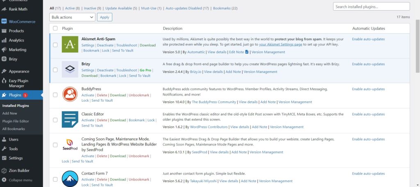Show Bookmarks filter
The image size is (420, 187).
click(225, 8)
